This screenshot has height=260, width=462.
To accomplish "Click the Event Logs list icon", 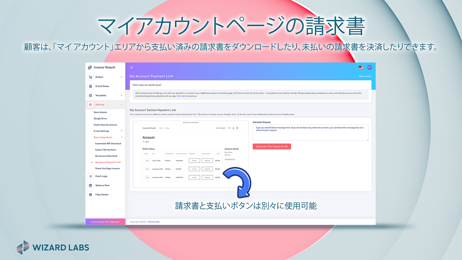I will (91, 176).
